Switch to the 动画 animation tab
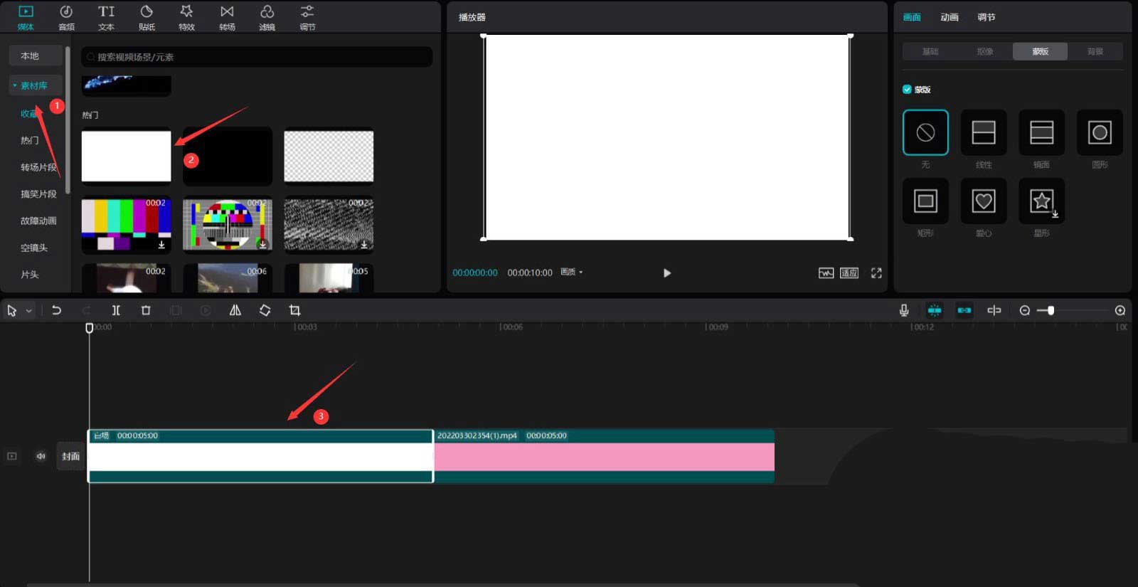 coord(950,17)
